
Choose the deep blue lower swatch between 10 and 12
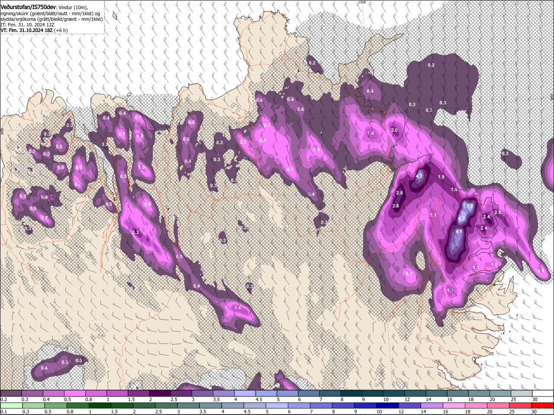point(388,406)
